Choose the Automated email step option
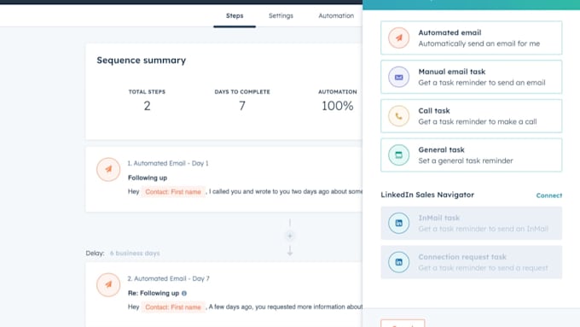Screen dimensions: 580x327 click(x=471, y=38)
